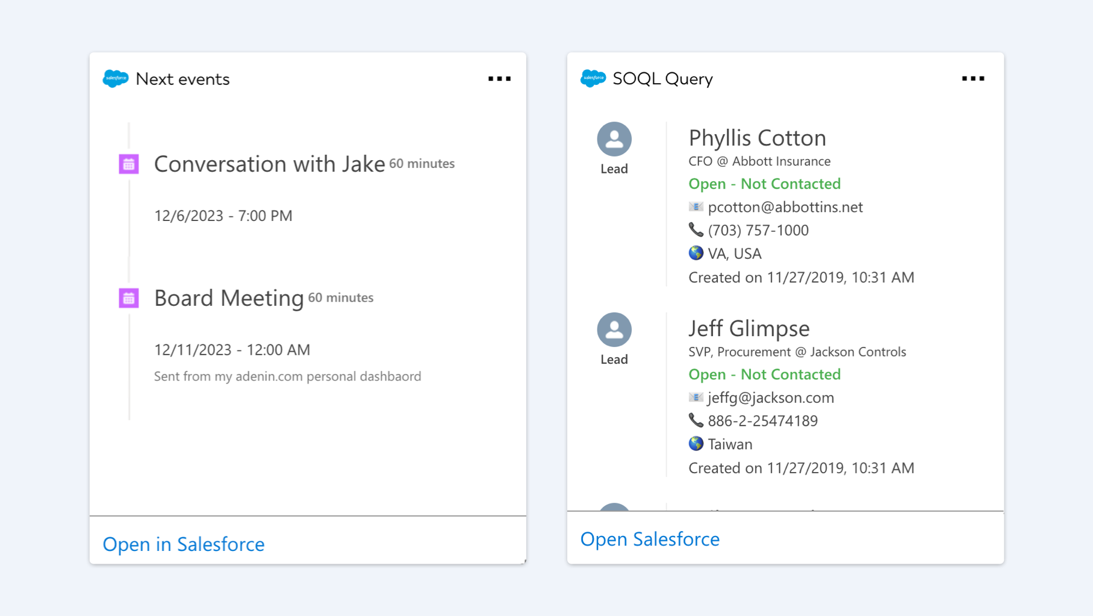Screen dimensions: 1093x616
Task: Click Lead label under Jeff Glimpse avatar
Action: coord(614,359)
